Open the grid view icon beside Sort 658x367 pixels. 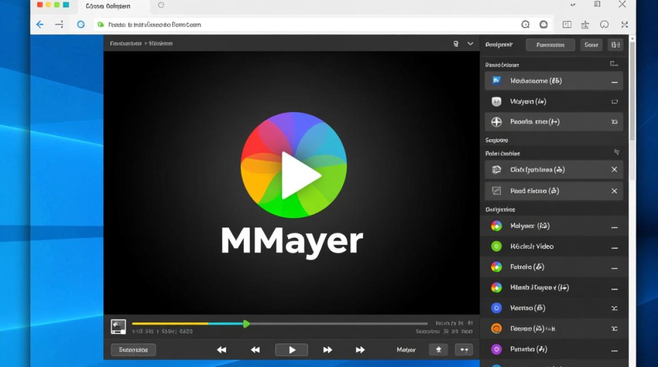click(615, 45)
